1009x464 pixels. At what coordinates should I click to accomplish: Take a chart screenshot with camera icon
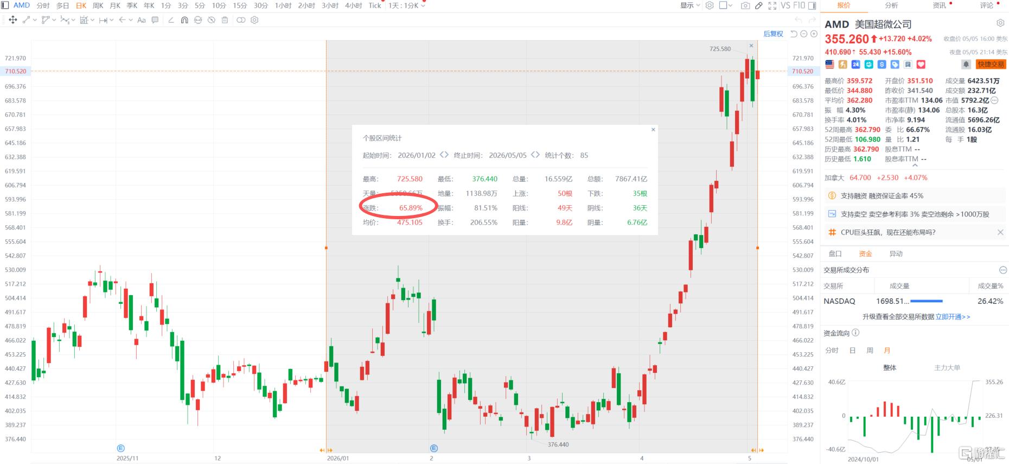click(746, 5)
